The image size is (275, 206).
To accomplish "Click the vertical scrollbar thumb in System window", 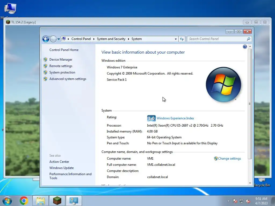I will pos(250,104).
